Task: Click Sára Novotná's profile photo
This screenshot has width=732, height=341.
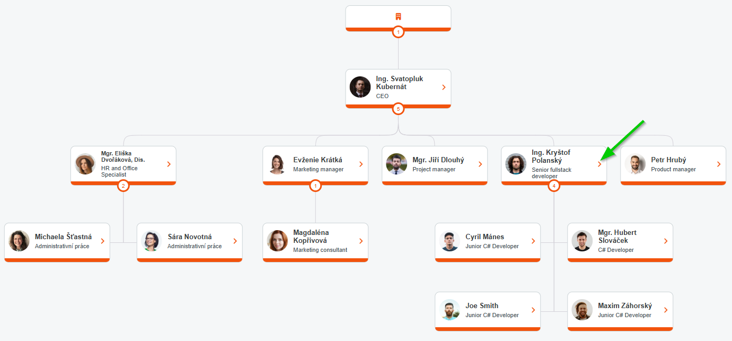Action: tap(152, 241)
